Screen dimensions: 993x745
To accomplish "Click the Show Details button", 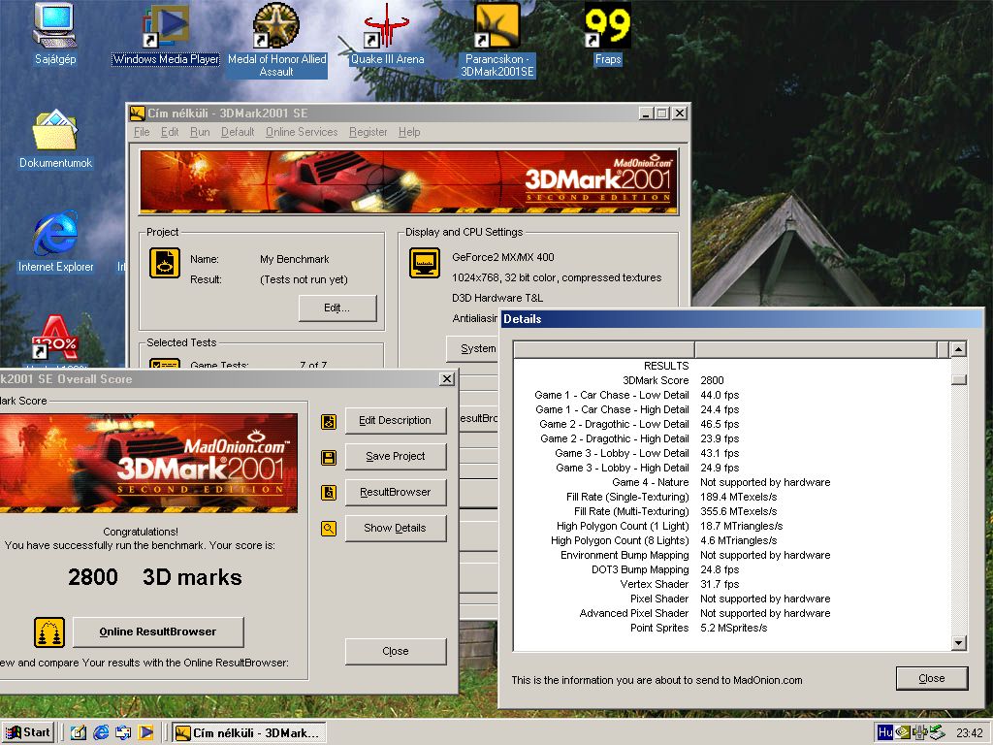I will (396, 529).
